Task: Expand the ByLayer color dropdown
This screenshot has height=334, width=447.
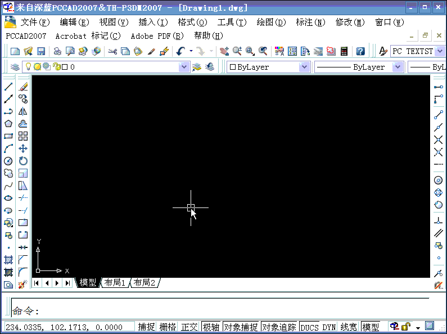Action: 304,67
